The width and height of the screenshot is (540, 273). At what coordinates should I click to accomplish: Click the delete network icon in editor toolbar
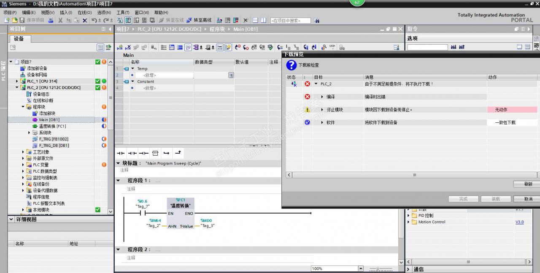pos(128,47)
